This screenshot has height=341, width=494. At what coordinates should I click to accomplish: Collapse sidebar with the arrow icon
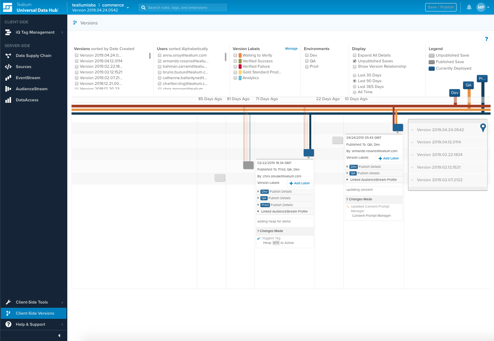click(x=59, y=335)
